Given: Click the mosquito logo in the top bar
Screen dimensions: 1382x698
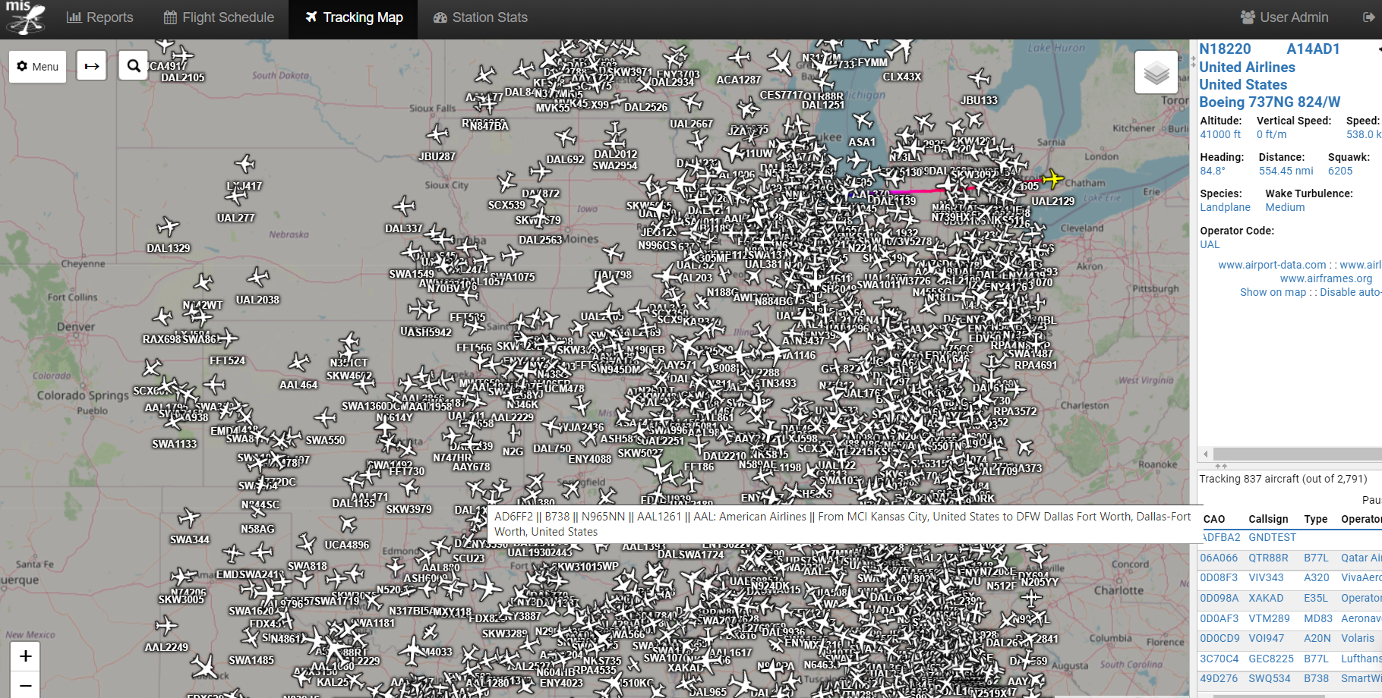Looking at the screenshot, I should (x=26, y=18).
